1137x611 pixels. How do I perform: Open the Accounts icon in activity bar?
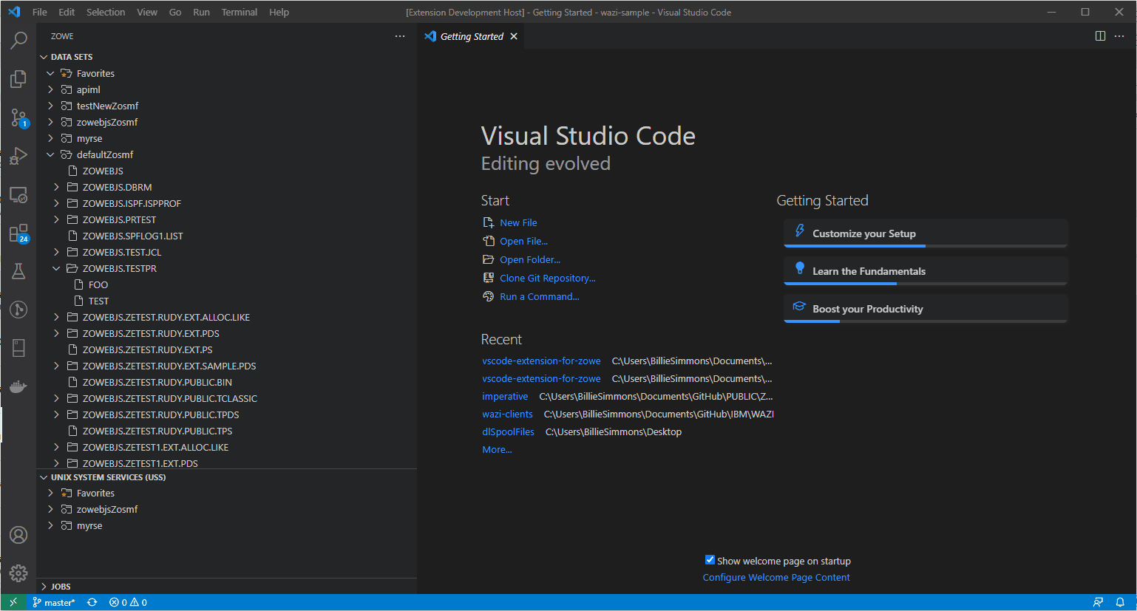(18, 535)
